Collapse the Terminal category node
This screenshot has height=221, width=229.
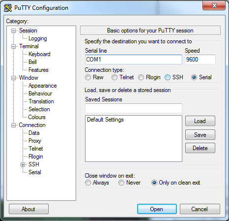point(14,46)
